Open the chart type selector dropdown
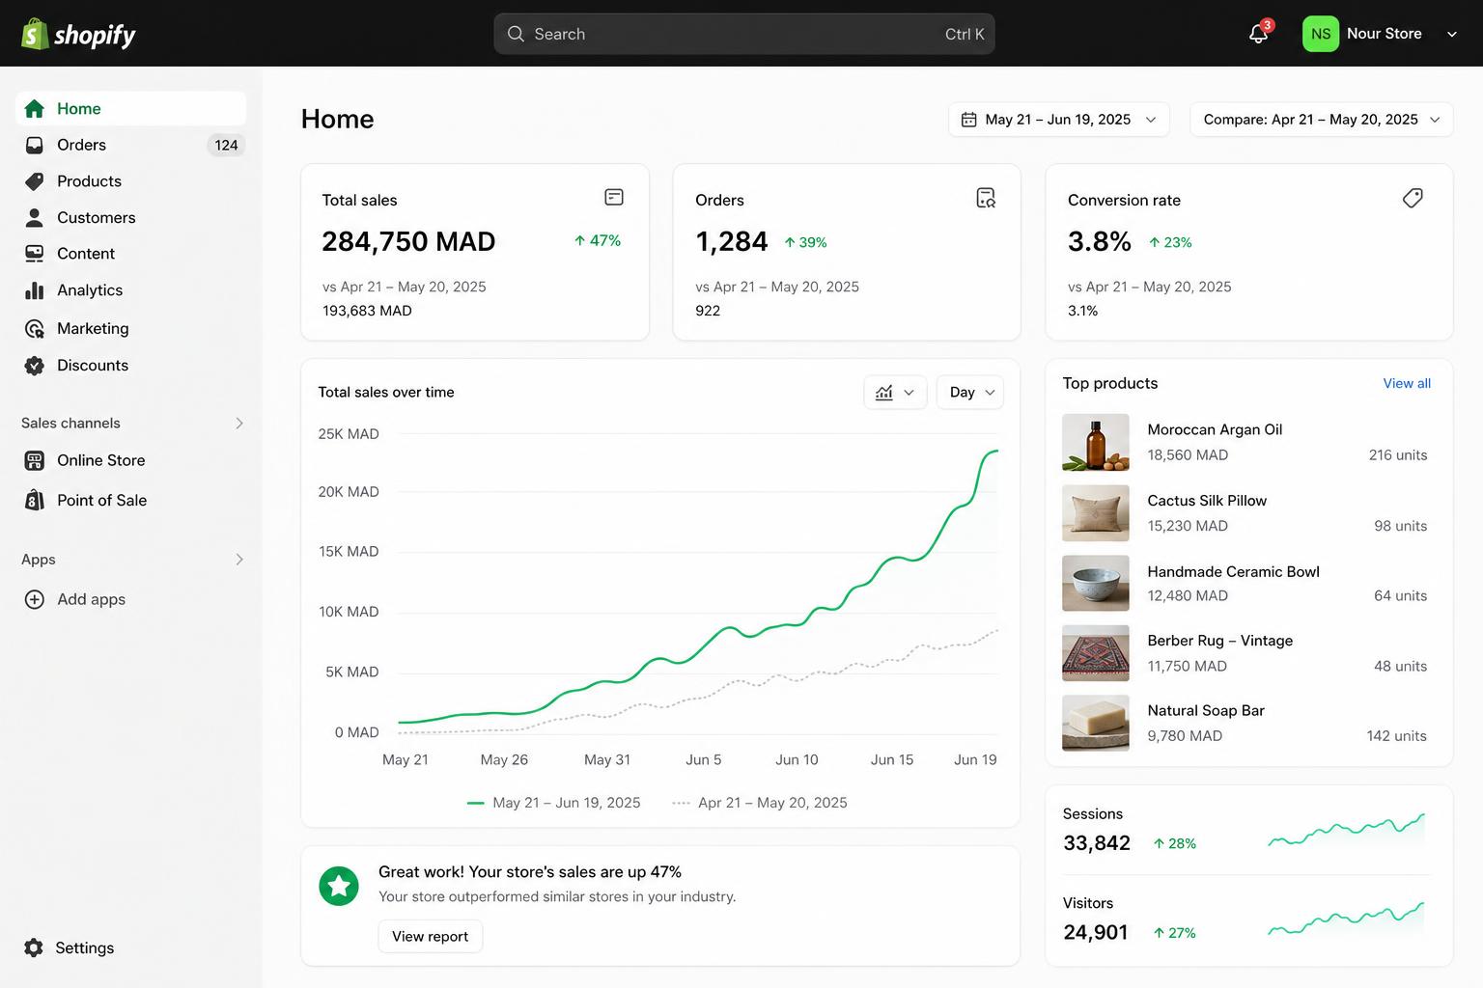This screenshot has height=988, width=1483. 895,393
